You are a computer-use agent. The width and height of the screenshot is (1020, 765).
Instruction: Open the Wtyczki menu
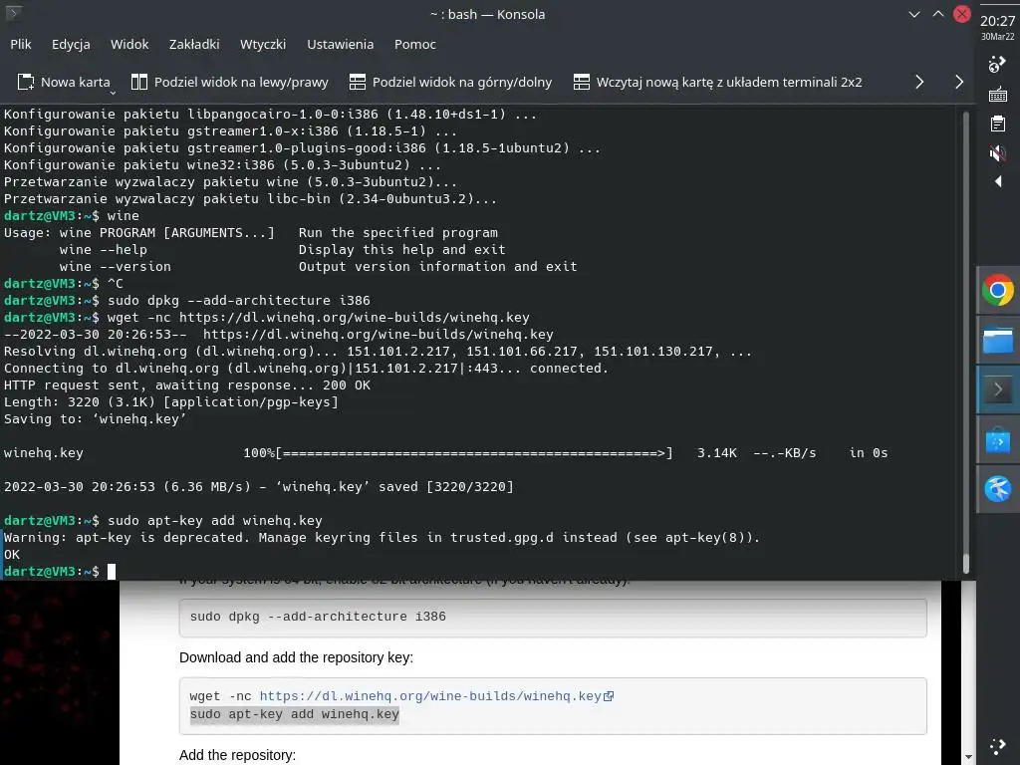click(263, 44)
